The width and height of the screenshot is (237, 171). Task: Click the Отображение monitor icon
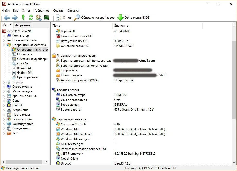(9, 87)
